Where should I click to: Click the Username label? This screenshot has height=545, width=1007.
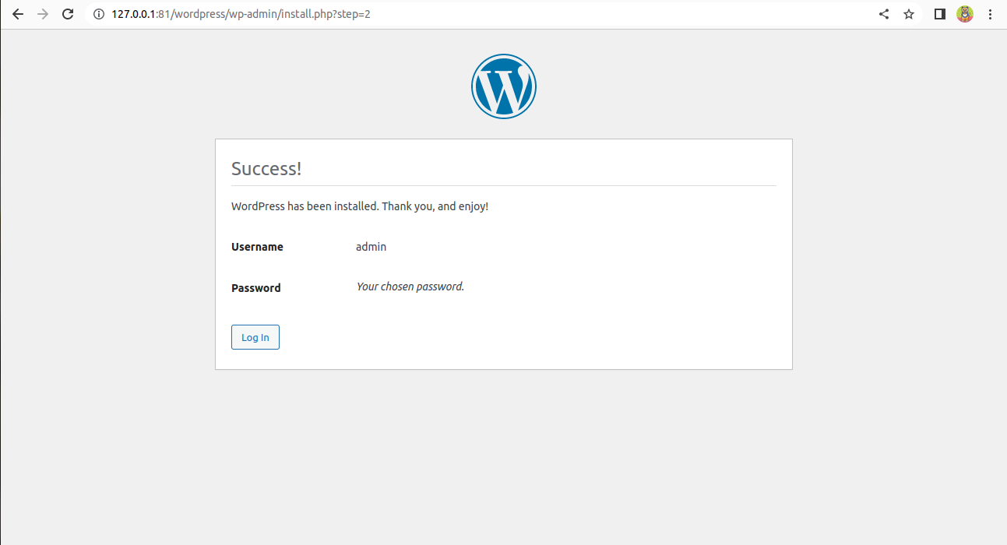(x=257, y=247)
